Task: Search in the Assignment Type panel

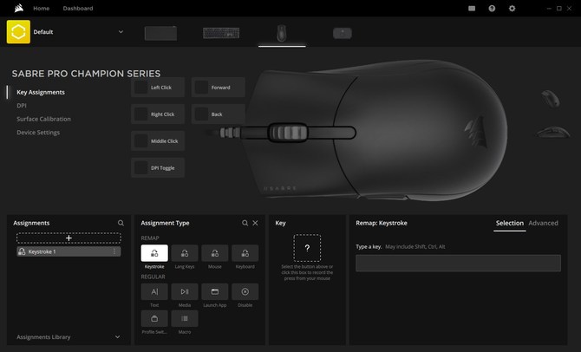Action: click(245, 223)
